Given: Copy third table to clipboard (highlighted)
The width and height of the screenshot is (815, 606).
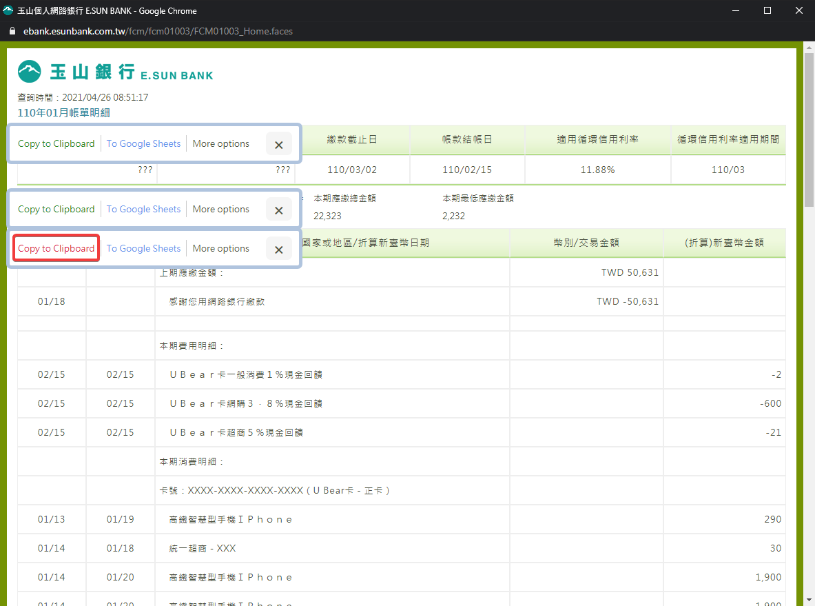Looking at the screenshot, I should 56,248.
